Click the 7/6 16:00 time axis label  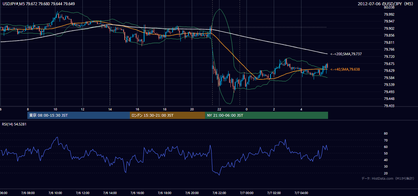coord(137,193)
